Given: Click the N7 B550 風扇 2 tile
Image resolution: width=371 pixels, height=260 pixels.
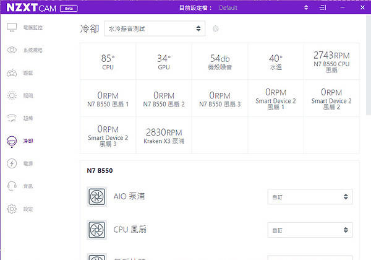Looking at the screenshot, I should click(164, 98).
